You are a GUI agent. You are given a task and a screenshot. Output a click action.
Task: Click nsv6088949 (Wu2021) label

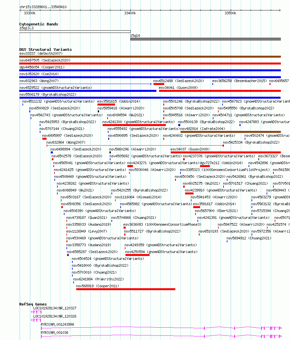tap(76, 191)
